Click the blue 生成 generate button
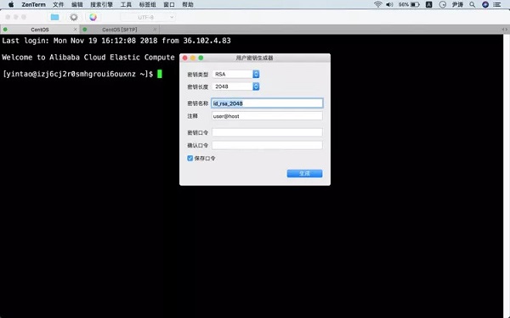The height and width of the screenshot is (318, 510). [304, 174]
